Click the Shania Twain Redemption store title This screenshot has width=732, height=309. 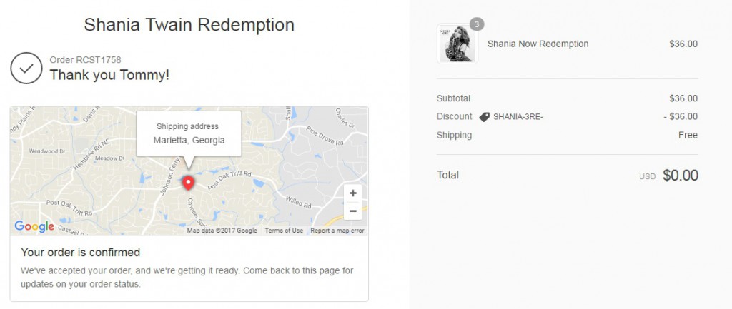(189, 24)
